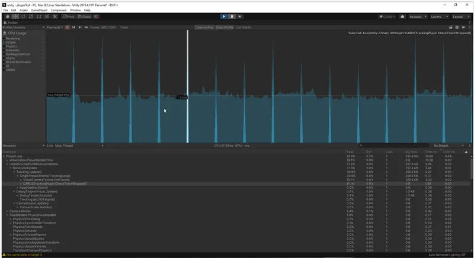Viewport: 474px width, 258px height.
Task: Select the CARDSTrackingPlugin.CheckTrackWrapped() row
Action: click(236, 184)
